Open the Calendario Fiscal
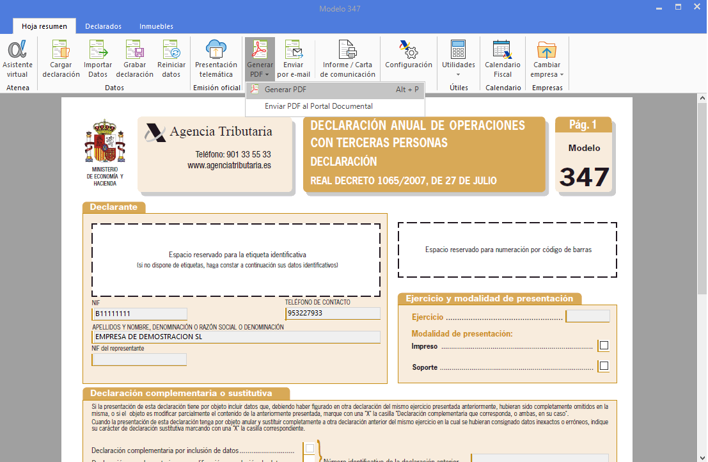This screenshot has height=462, width=708. pos(502,58)
